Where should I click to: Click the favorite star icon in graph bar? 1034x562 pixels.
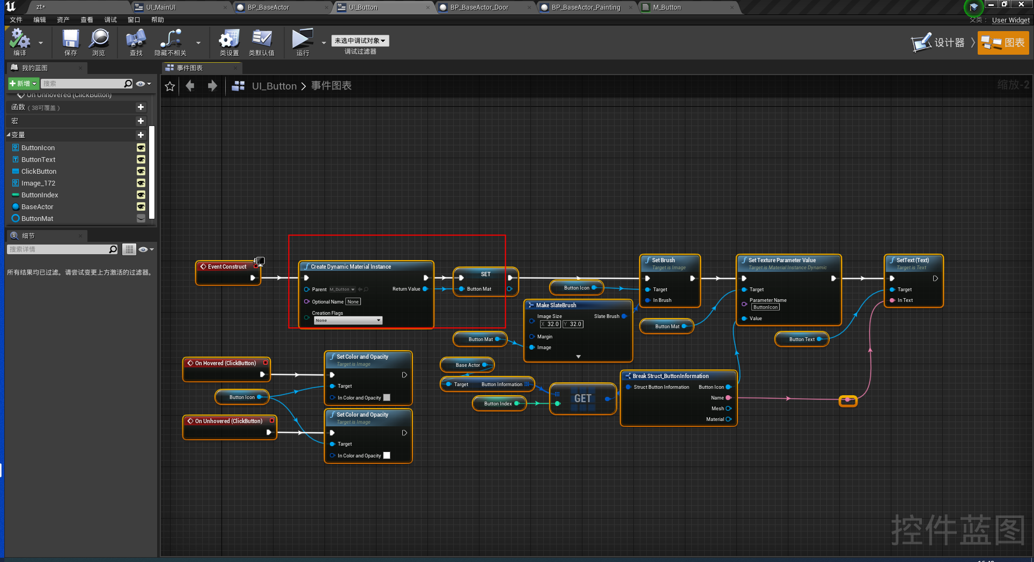pyautogui.click(x=170, y=86)
